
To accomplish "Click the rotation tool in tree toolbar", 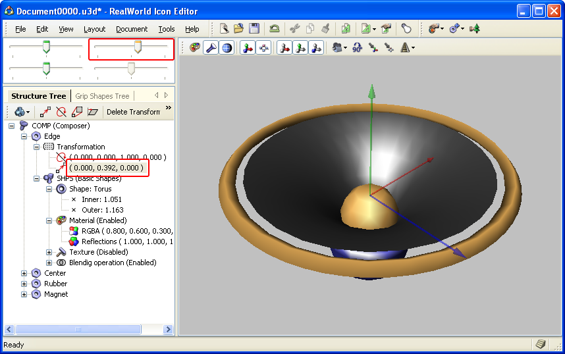I will (x=61, y=112).
